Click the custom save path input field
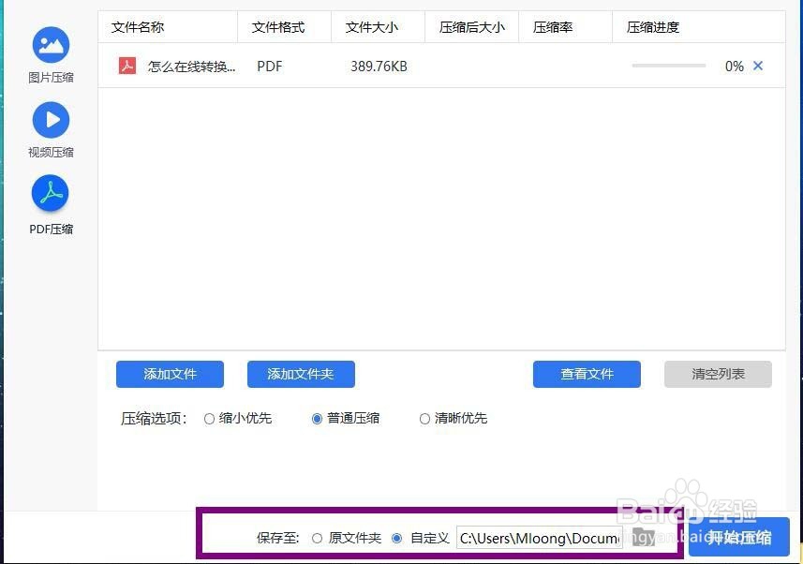This screenshot has width=803, height=564. (540, 539)
